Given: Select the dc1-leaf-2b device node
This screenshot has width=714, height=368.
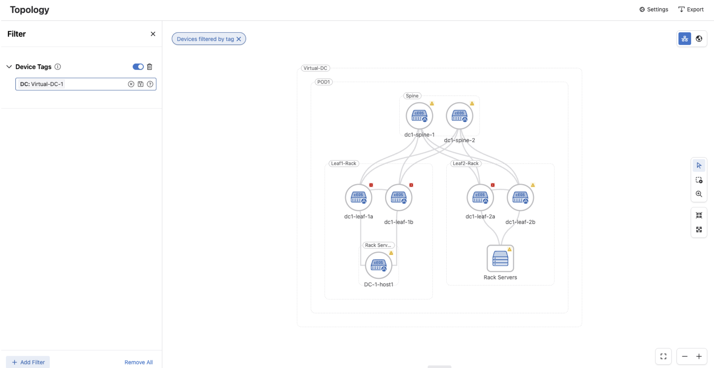Looking at the screenshot, I should point(520,197).
